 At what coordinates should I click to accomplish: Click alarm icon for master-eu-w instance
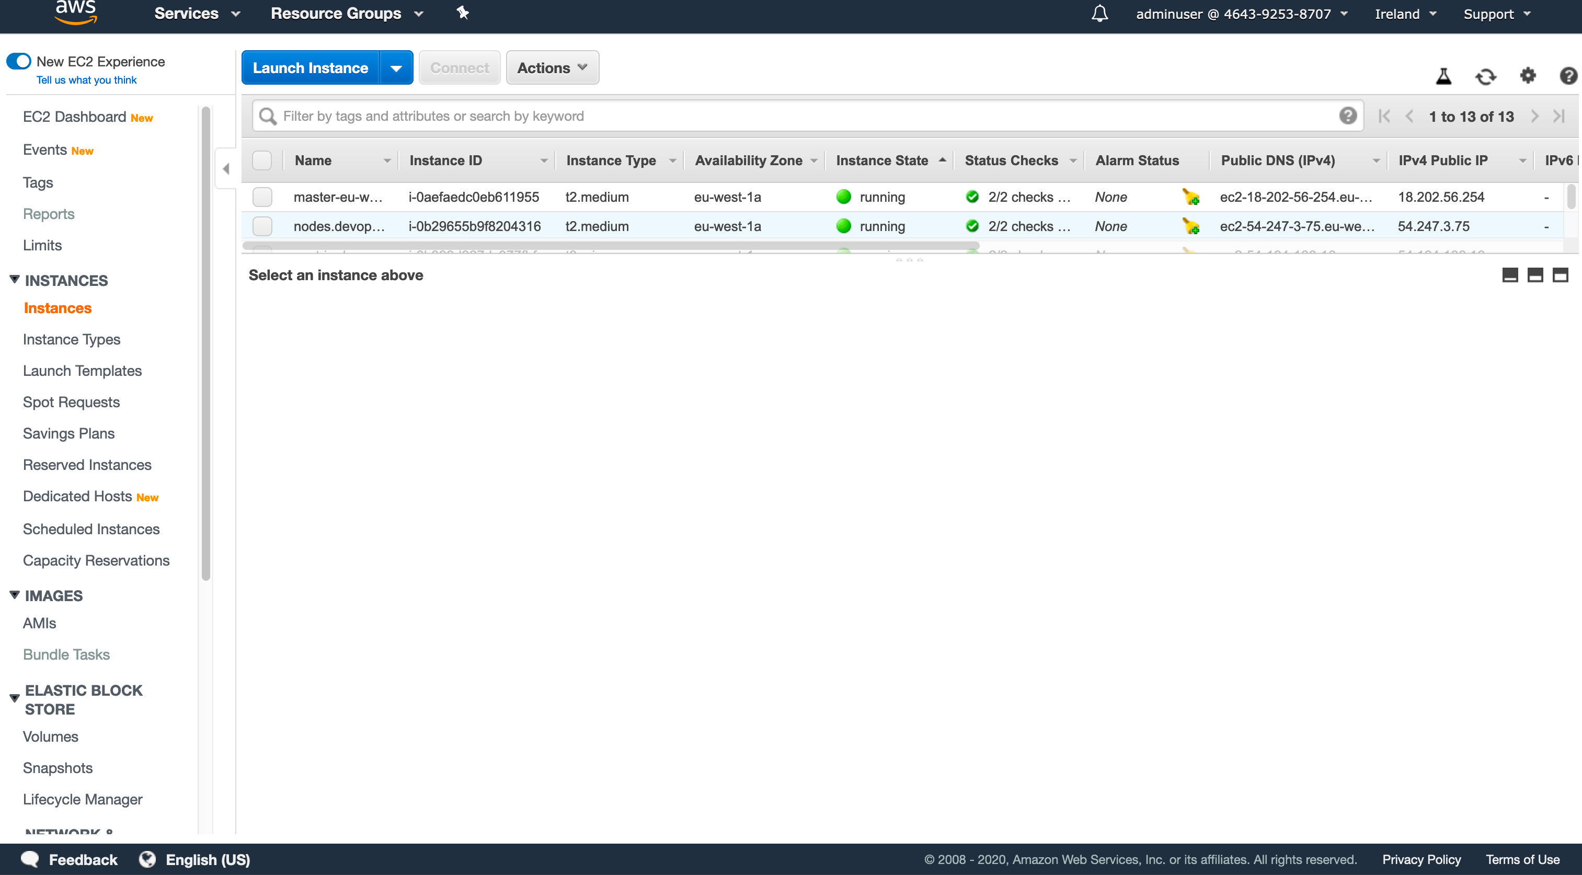click(1191, 197)
